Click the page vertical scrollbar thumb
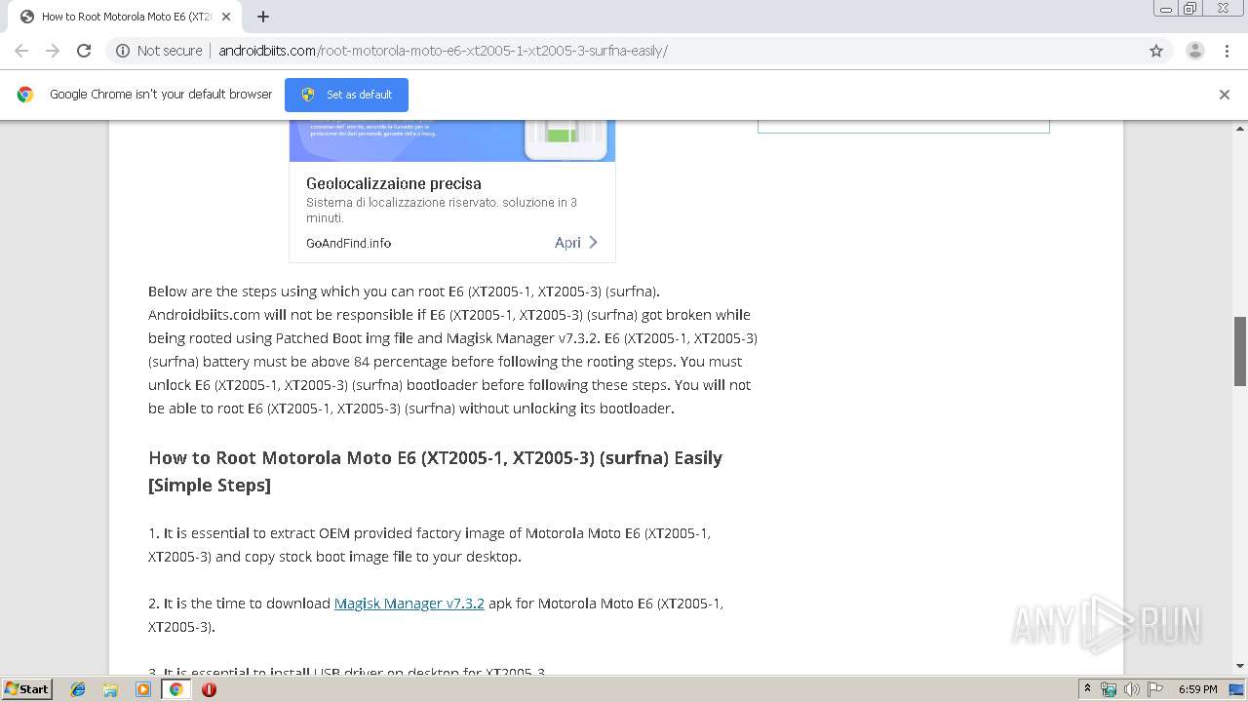This screenshot has height=702, width=1248. pos(1240,351)
